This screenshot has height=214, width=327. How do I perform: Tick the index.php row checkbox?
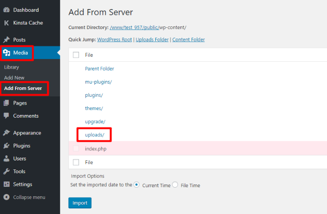click(76, 149)
